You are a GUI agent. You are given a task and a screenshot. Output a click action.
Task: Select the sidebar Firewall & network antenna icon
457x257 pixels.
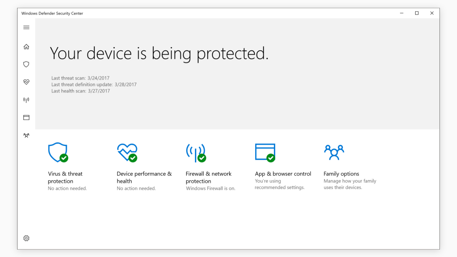[x=26, y=100]
